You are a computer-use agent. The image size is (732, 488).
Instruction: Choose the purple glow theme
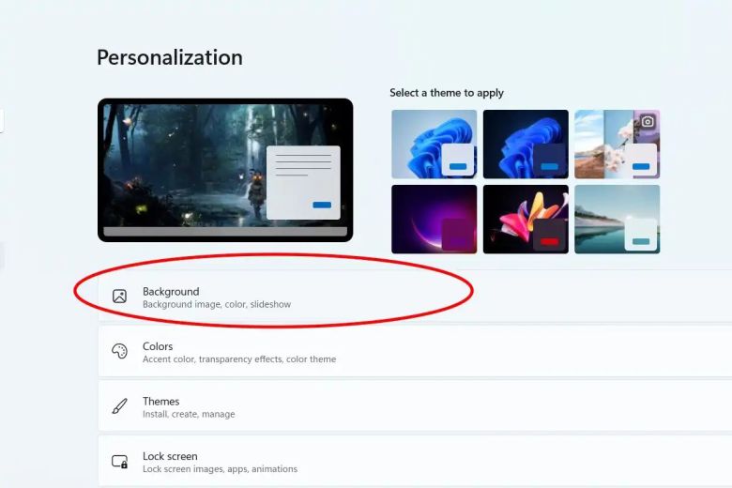coord(434,219)
